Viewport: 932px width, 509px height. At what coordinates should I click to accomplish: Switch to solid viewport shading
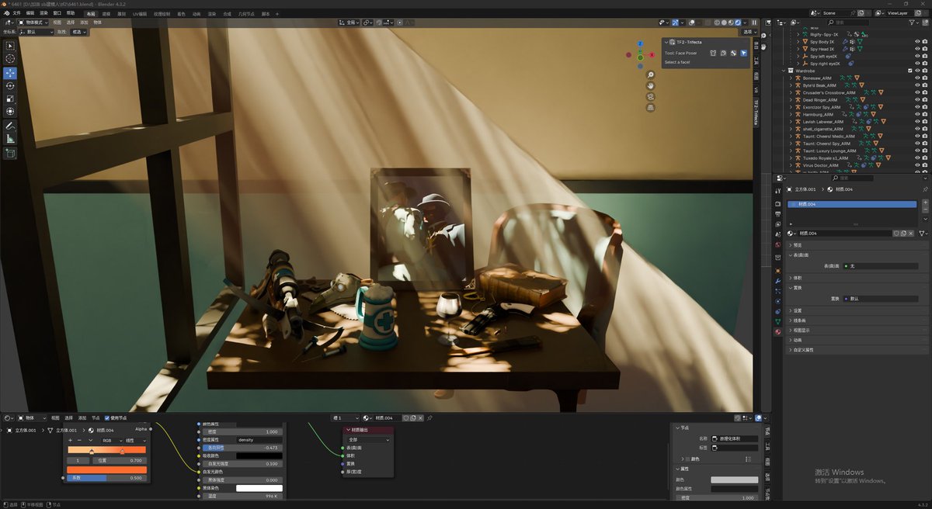click(x=724, y=23)
